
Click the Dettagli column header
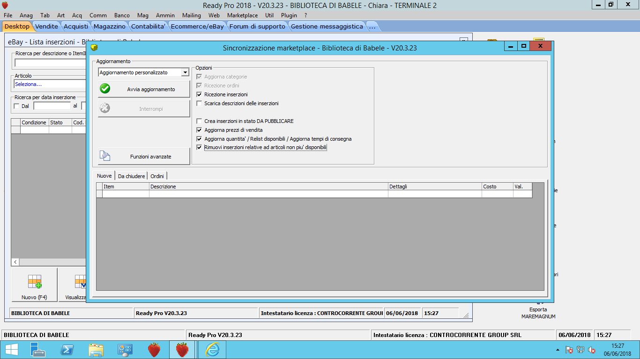[435, 187]
